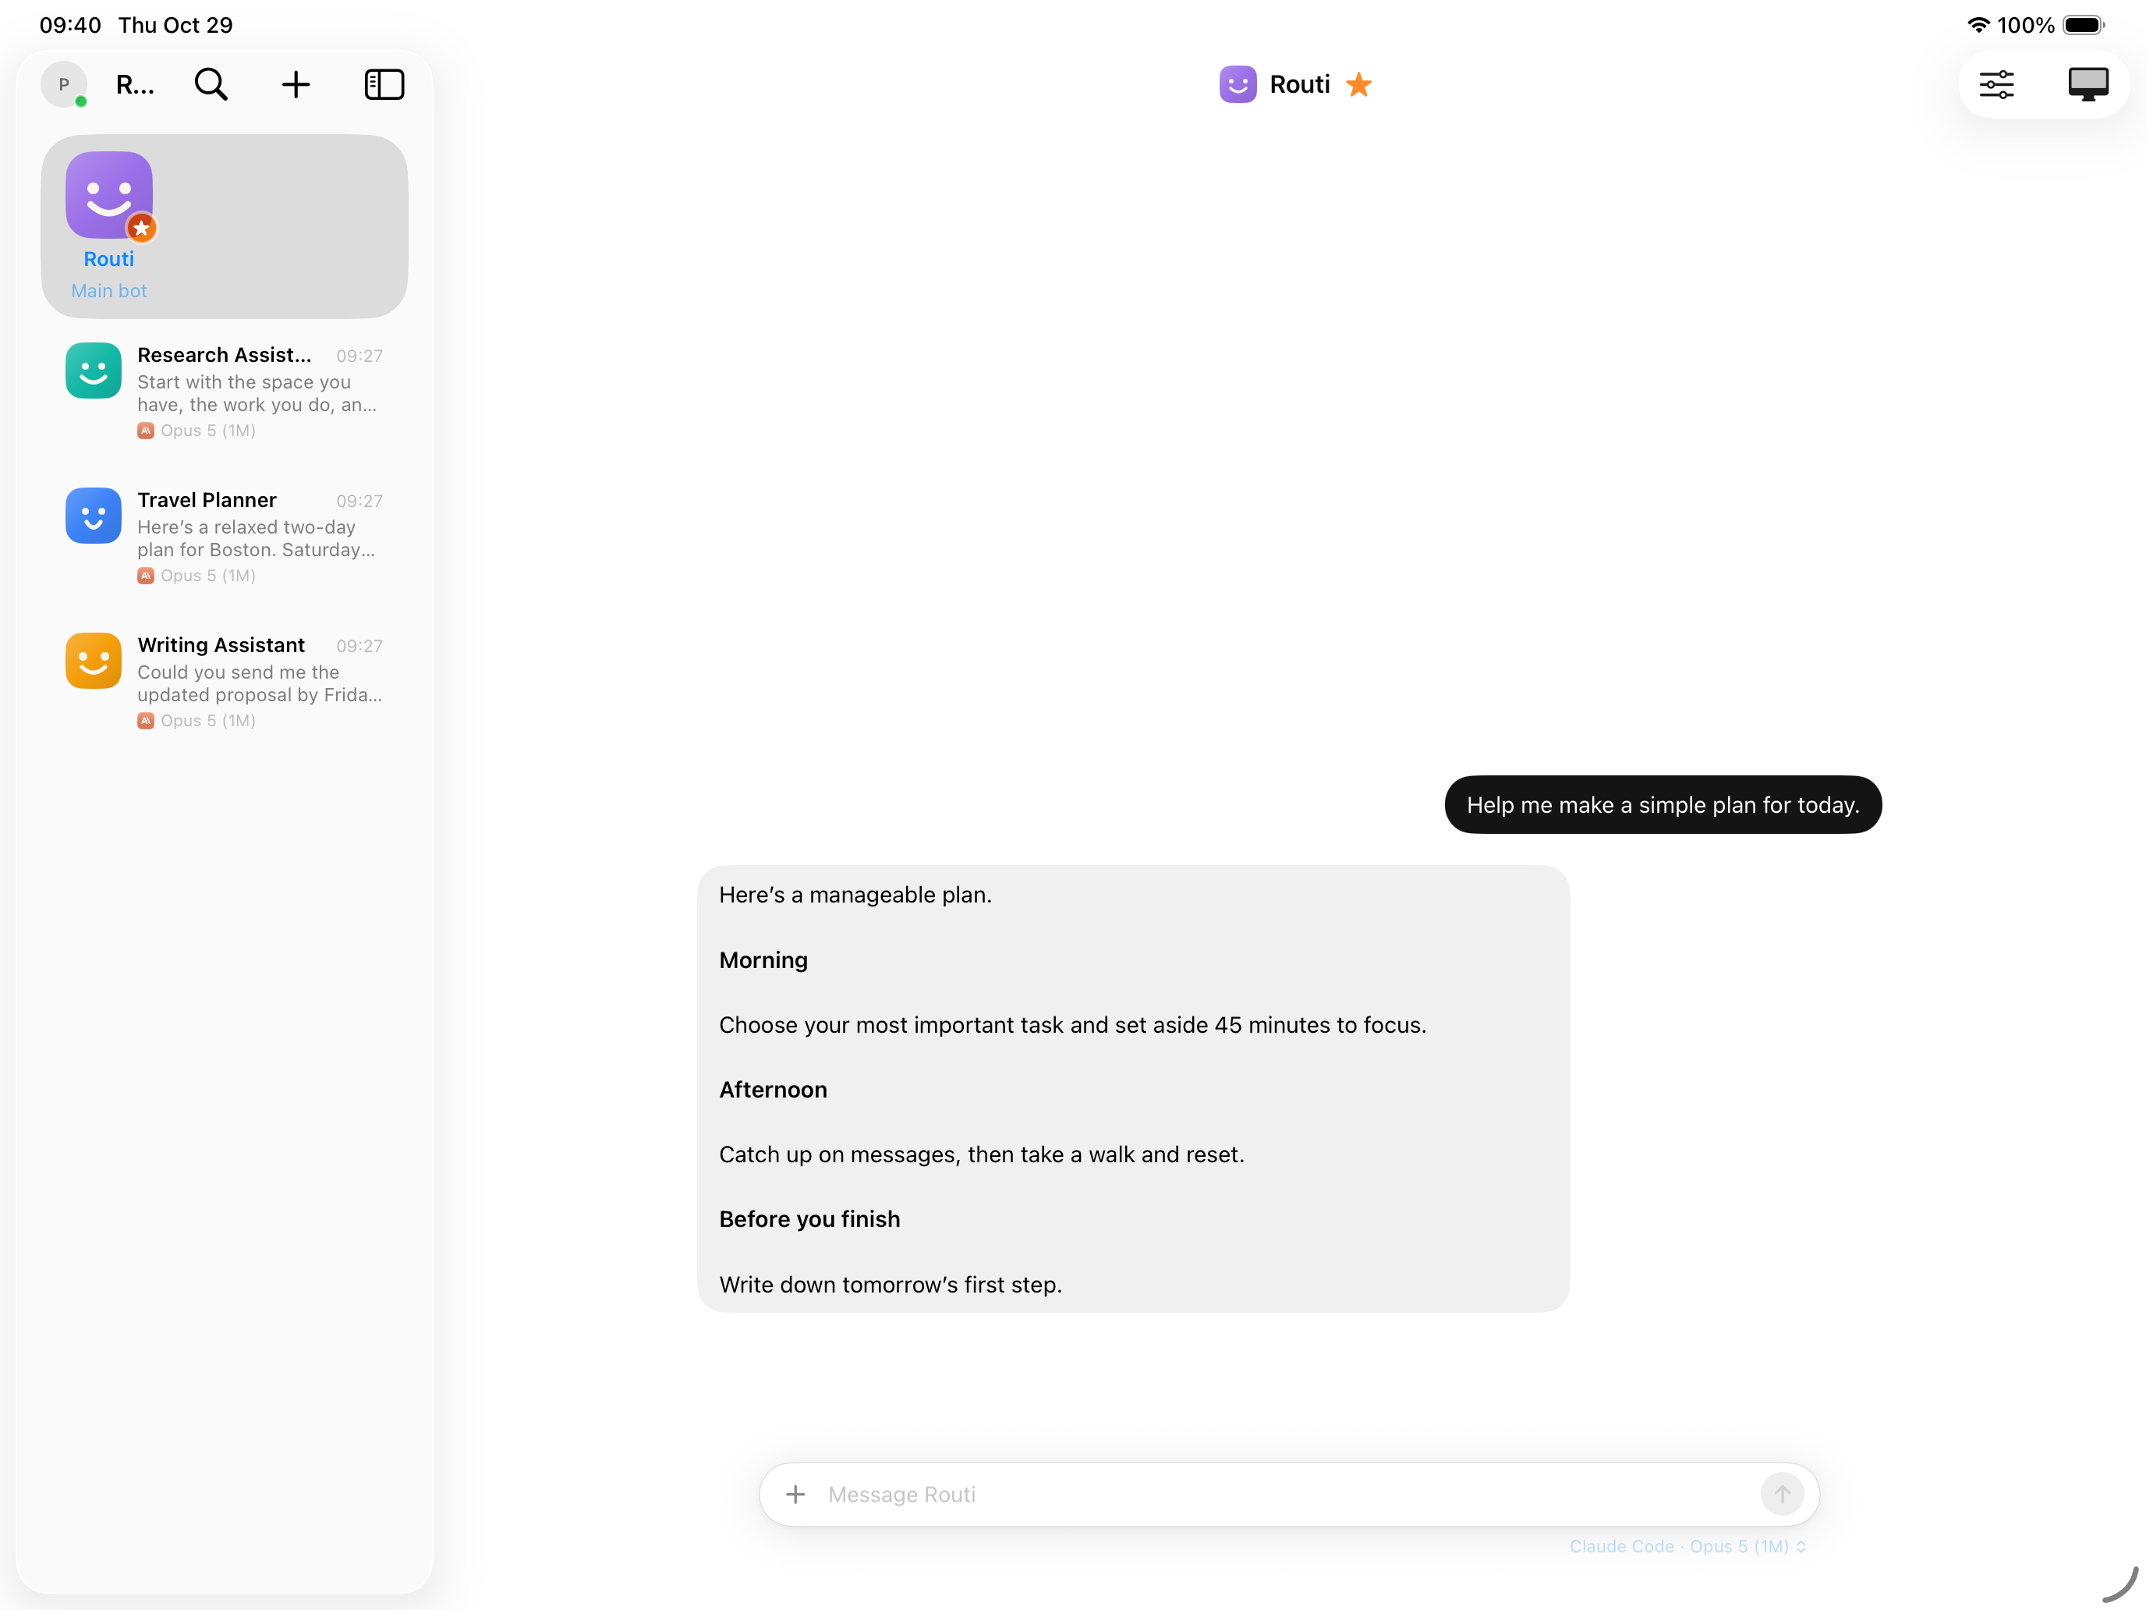Image resolution: width=2146 pixels, height=1610 pixels.
Task: Open the search magnifier in the sidebar
Action: pyautogui.click(x=211, y=84)
